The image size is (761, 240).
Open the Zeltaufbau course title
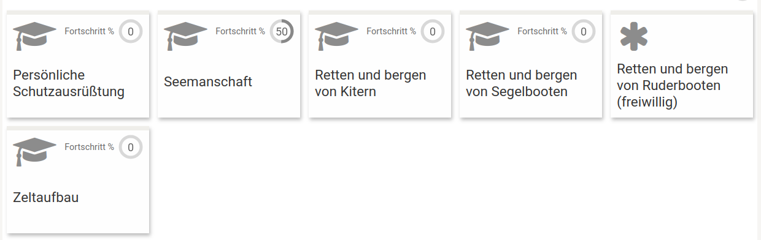tap(46, 198)
